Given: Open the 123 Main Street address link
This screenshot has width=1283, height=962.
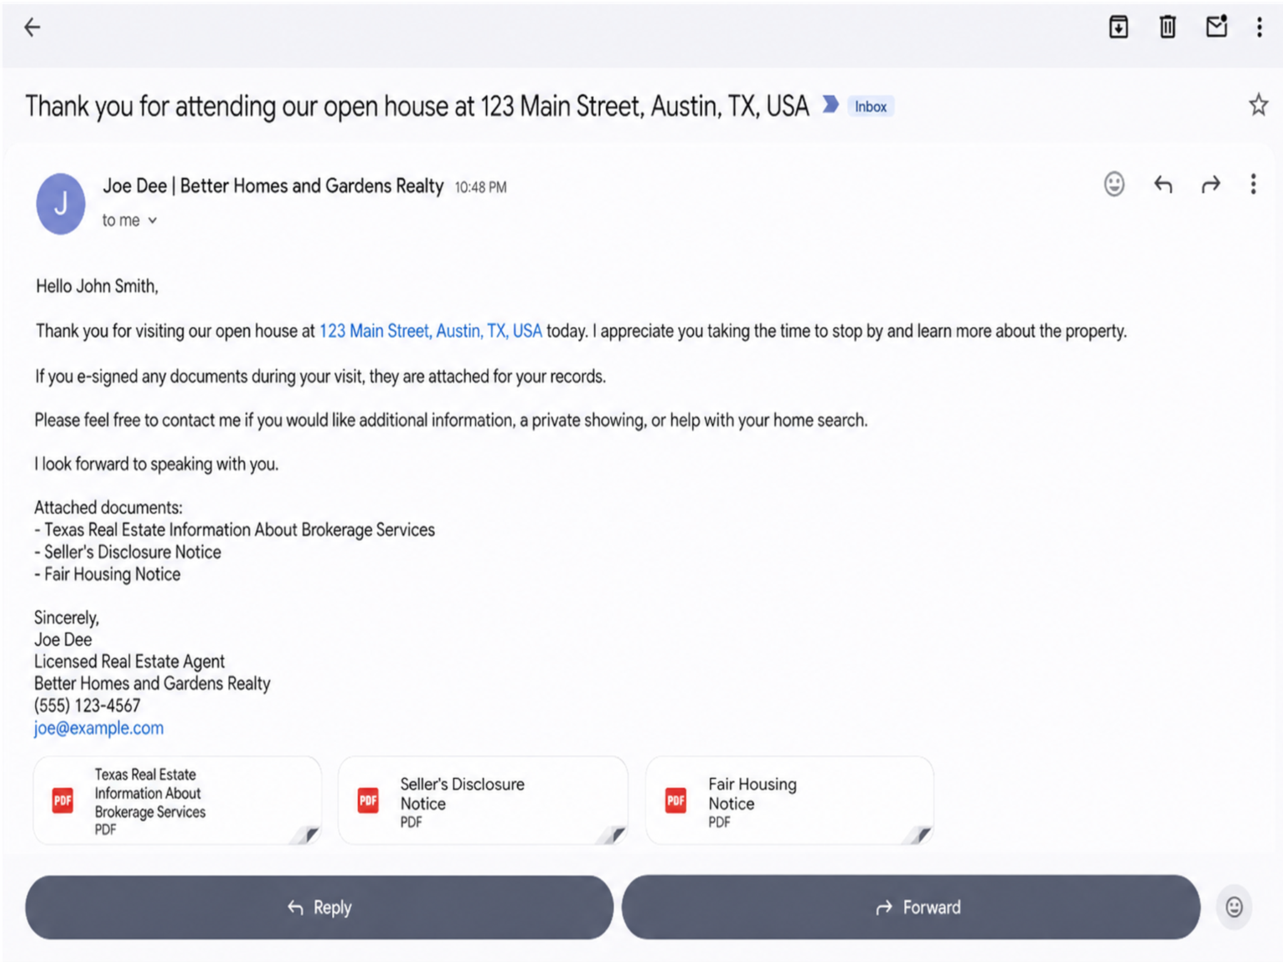Looking at the screenshot, I should [431, 331].
